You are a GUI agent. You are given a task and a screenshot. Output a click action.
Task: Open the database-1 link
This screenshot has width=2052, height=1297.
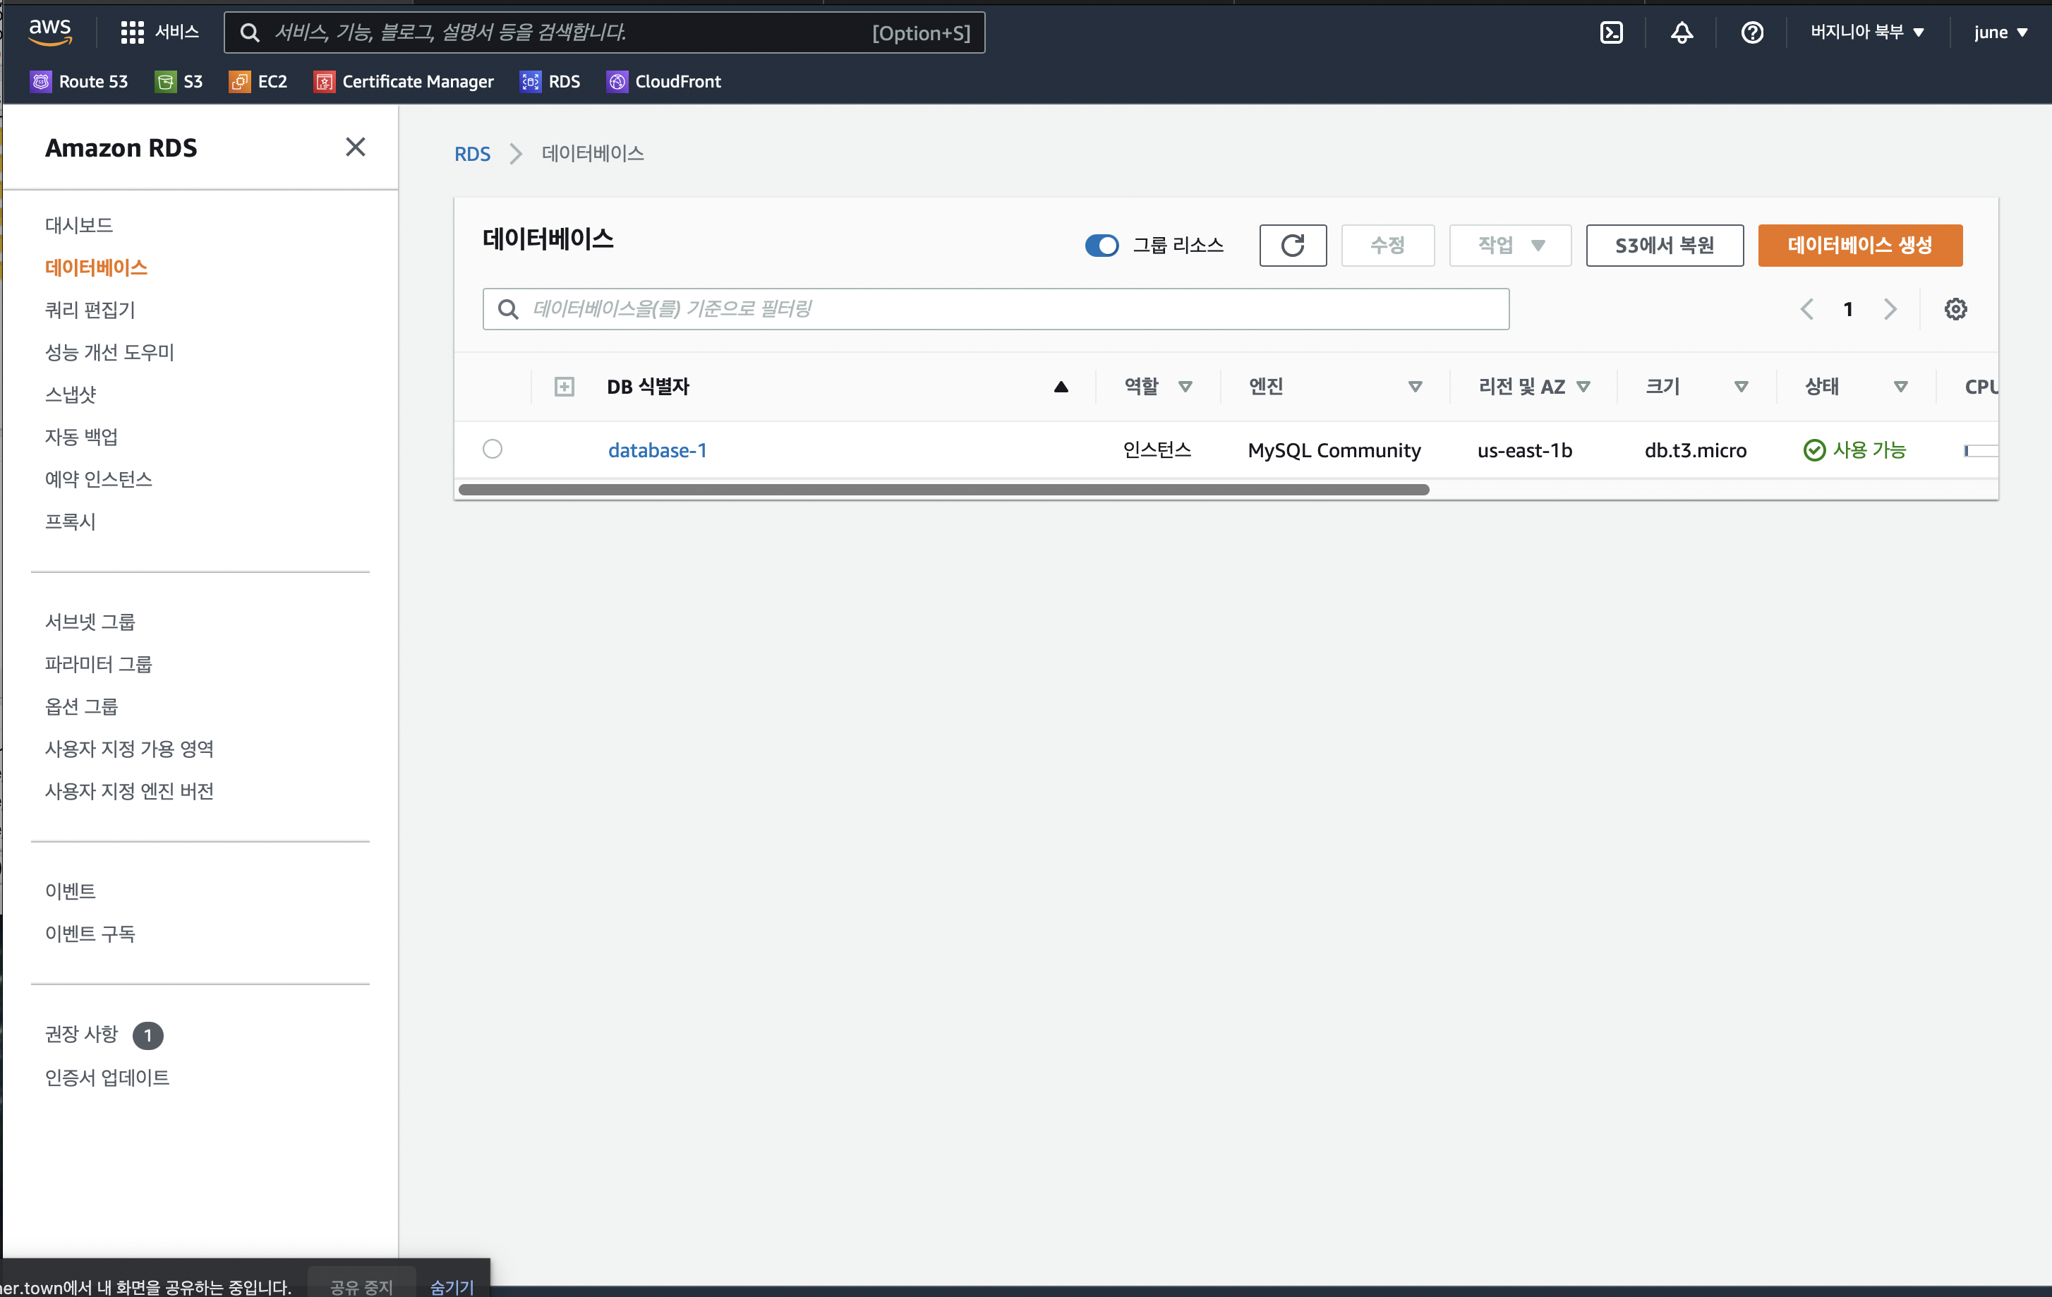pos(657,450)
